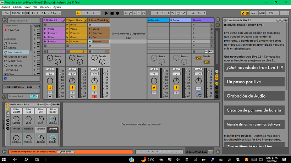Screen dimensions: 291x163
Task: Click the device Volume knob
Action: pyautogui.click(x=53, y=138)
